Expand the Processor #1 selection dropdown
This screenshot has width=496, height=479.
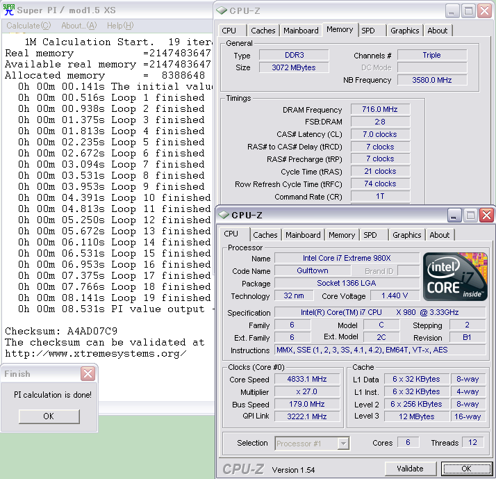pos(343,444)
